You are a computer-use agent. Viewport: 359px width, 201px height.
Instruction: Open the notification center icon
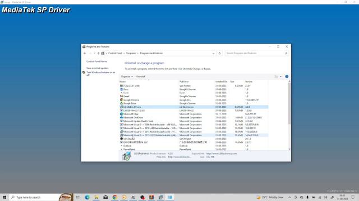tap(353, 197)
